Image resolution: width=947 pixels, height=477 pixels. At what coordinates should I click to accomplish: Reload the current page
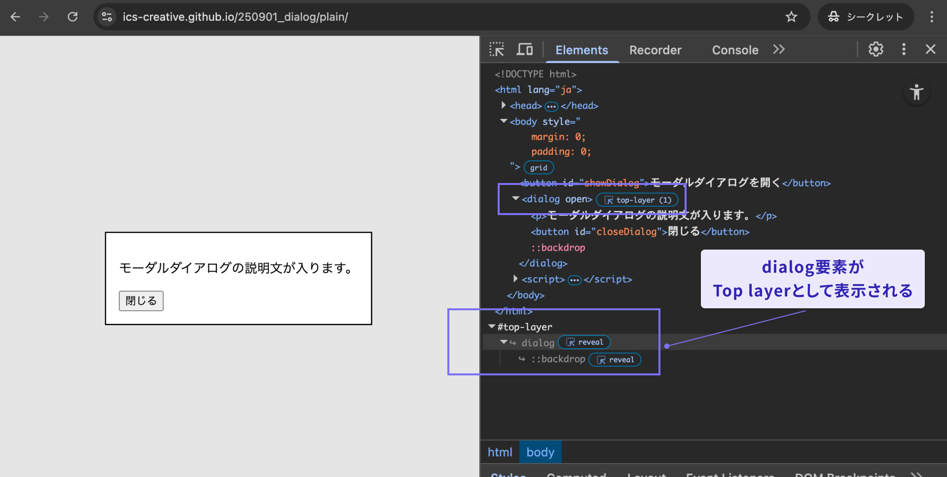coord(73,17)
